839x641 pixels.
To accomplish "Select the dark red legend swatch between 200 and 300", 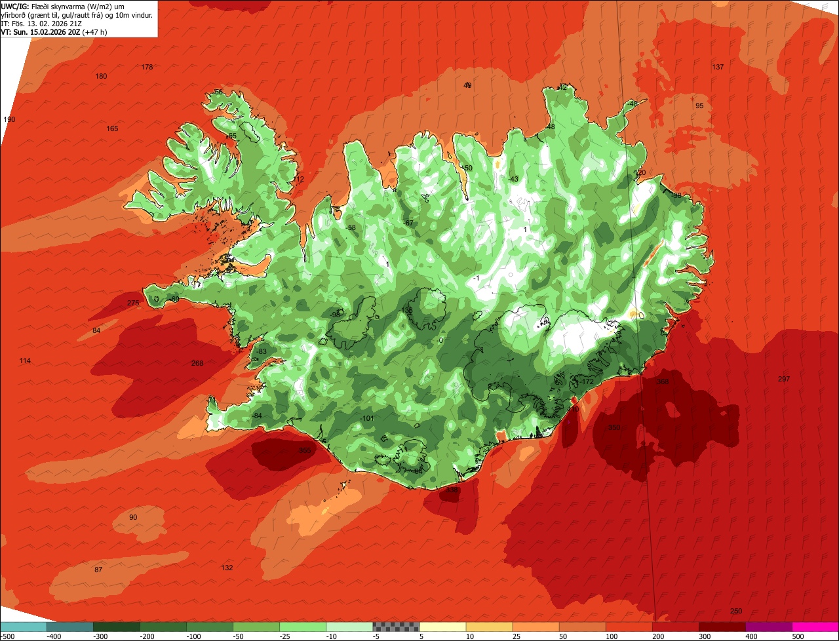I will (x=676, y=627).
